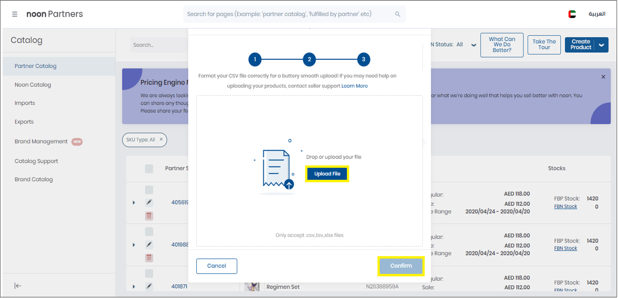Expand the row for product 401988
Screen dimensions: 618x298
[x=134, y=245]
